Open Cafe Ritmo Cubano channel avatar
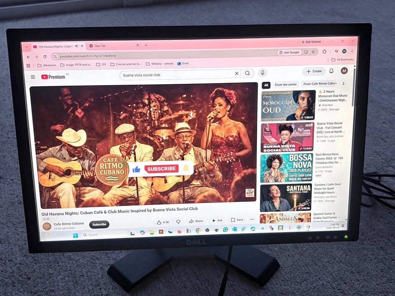The width and height of the screenshot is (395, 296). pos(47,226)
